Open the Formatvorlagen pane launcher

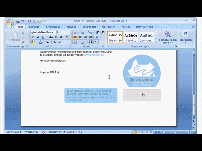pos(176,46)
